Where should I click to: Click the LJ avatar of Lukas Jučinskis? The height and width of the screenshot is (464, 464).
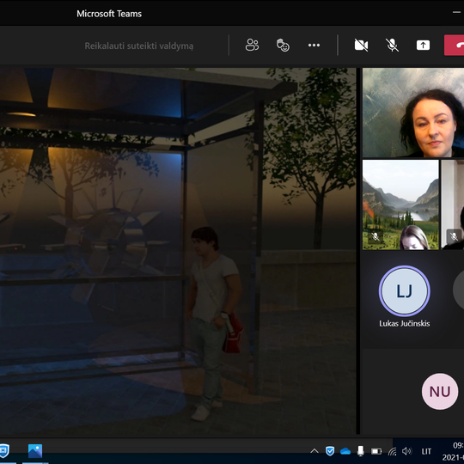pos(404,291)
